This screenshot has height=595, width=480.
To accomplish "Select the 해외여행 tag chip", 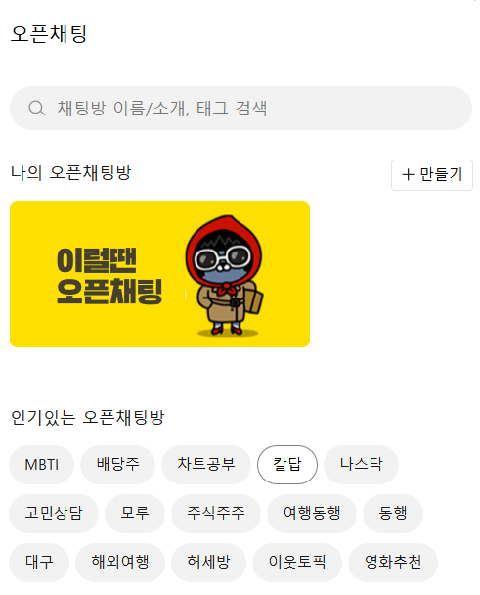I will pyautogui.click(x=120, y=563).
